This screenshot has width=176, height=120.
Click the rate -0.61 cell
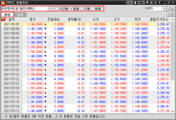point(81,102)
